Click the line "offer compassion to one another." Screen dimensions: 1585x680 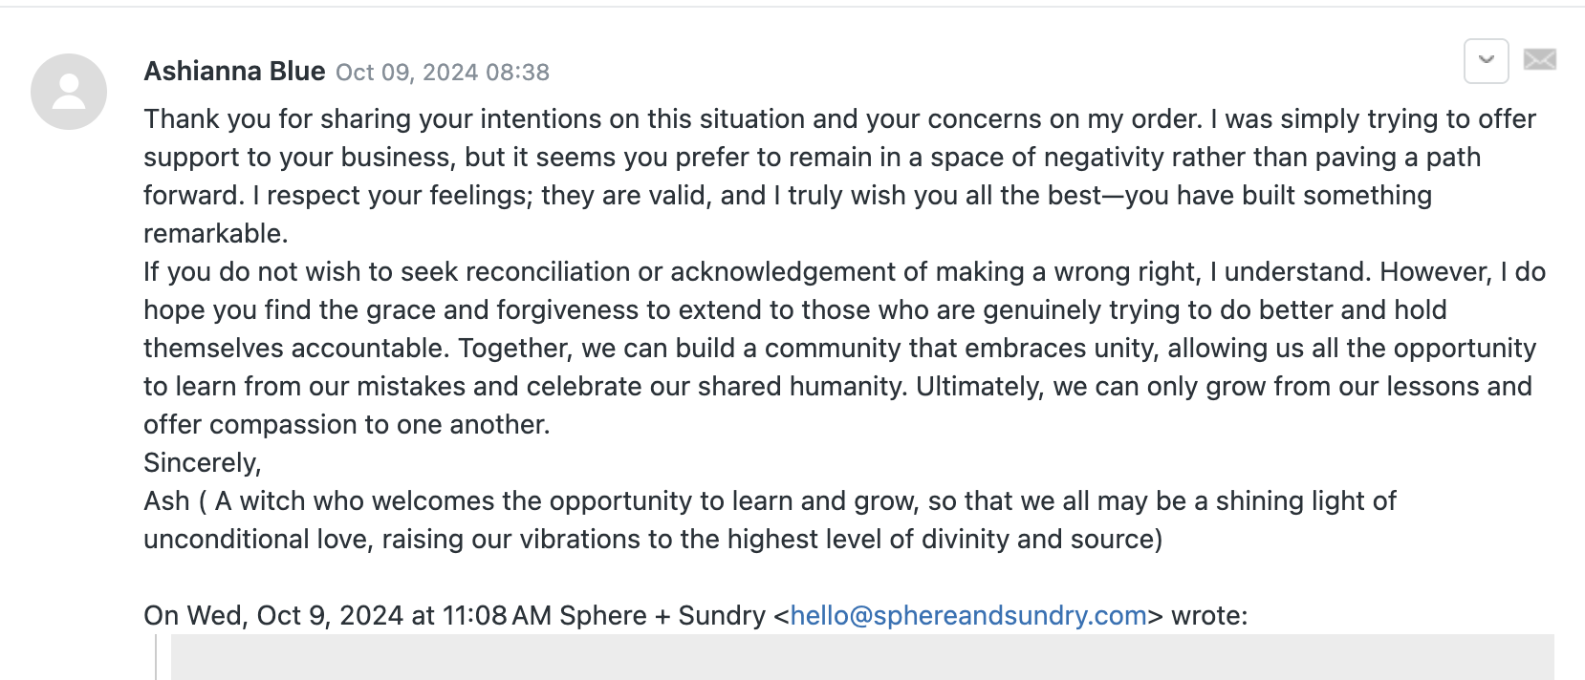346,424
